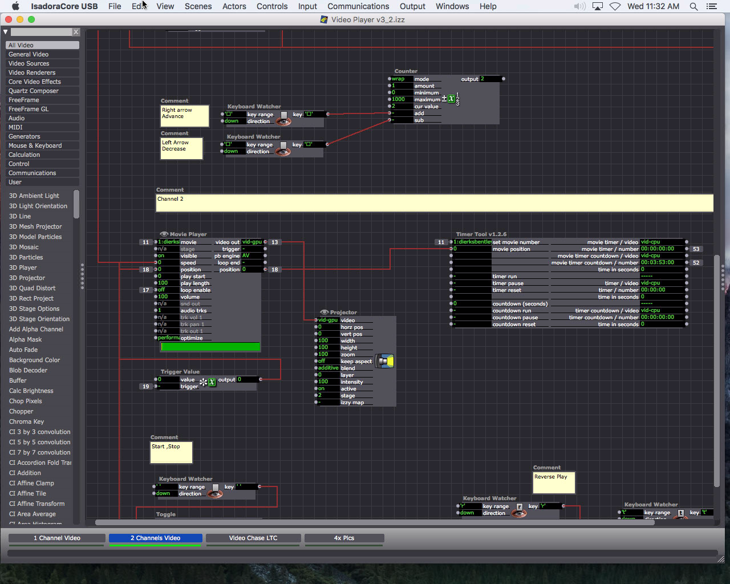The image size is (730, 584).
Task: Open the Controls menu
Action: 272,6
